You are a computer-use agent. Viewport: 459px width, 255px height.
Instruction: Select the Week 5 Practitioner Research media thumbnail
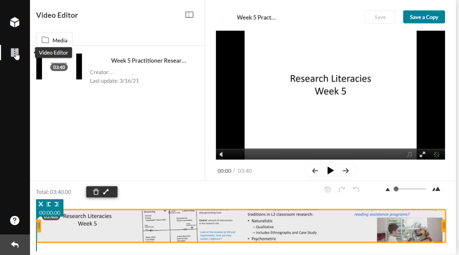[x=59, y=66]
